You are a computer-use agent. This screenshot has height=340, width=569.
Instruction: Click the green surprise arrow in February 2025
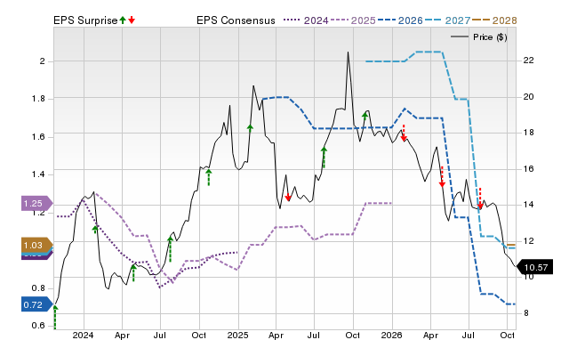250,127
